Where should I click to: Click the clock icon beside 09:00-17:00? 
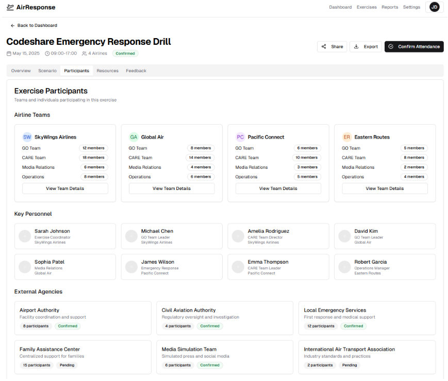[x=47, y=54]
